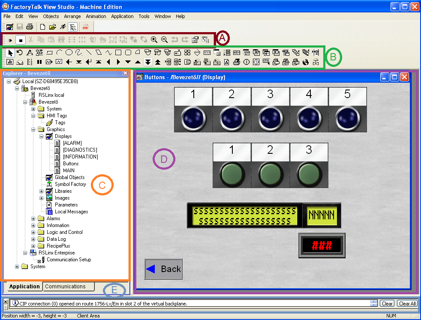Open the Object Explorer toolbar icon
This screenshot has height=320, width=421.
click(x=205, y=40)
